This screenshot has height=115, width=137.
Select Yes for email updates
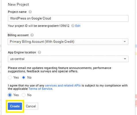click(x=10, y=77)
